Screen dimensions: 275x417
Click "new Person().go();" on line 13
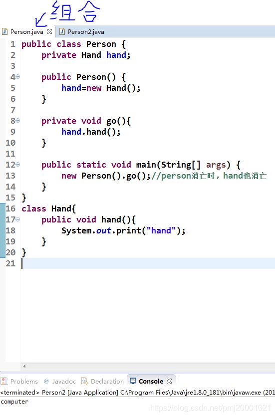pos(106,176)
